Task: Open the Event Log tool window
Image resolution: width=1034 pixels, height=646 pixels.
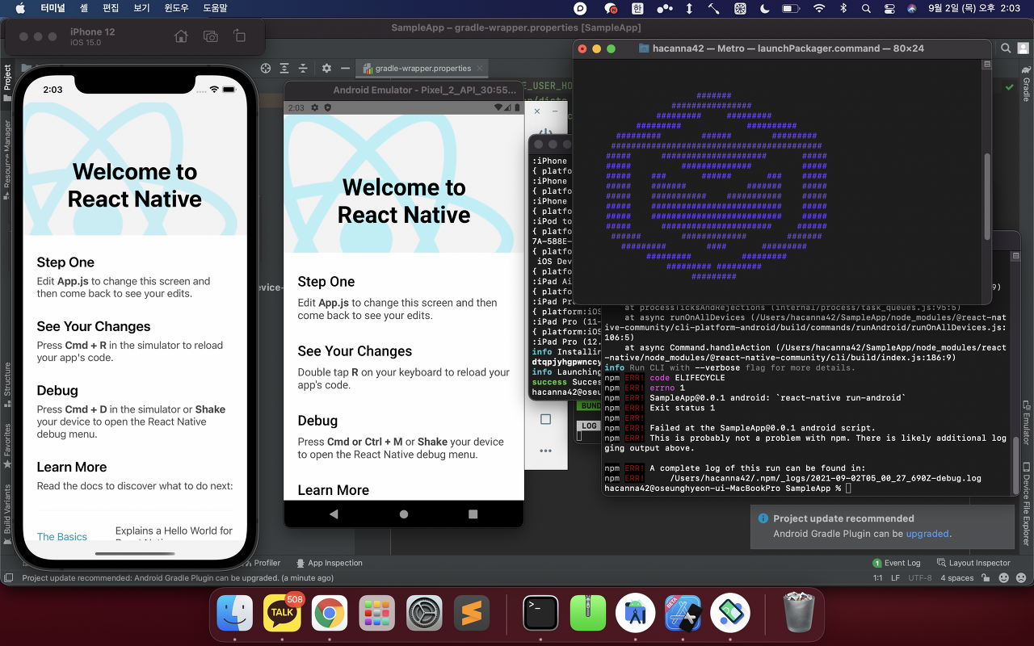Action: tap(897, 563)
